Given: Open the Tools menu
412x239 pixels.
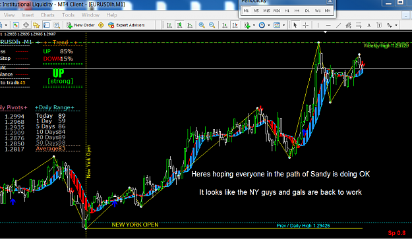Looking at the screenshot, I should click(69, 15).
